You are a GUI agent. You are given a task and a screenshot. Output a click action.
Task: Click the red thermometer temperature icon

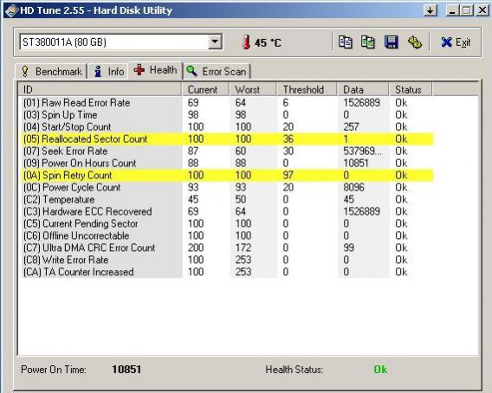tap(246, 42)
